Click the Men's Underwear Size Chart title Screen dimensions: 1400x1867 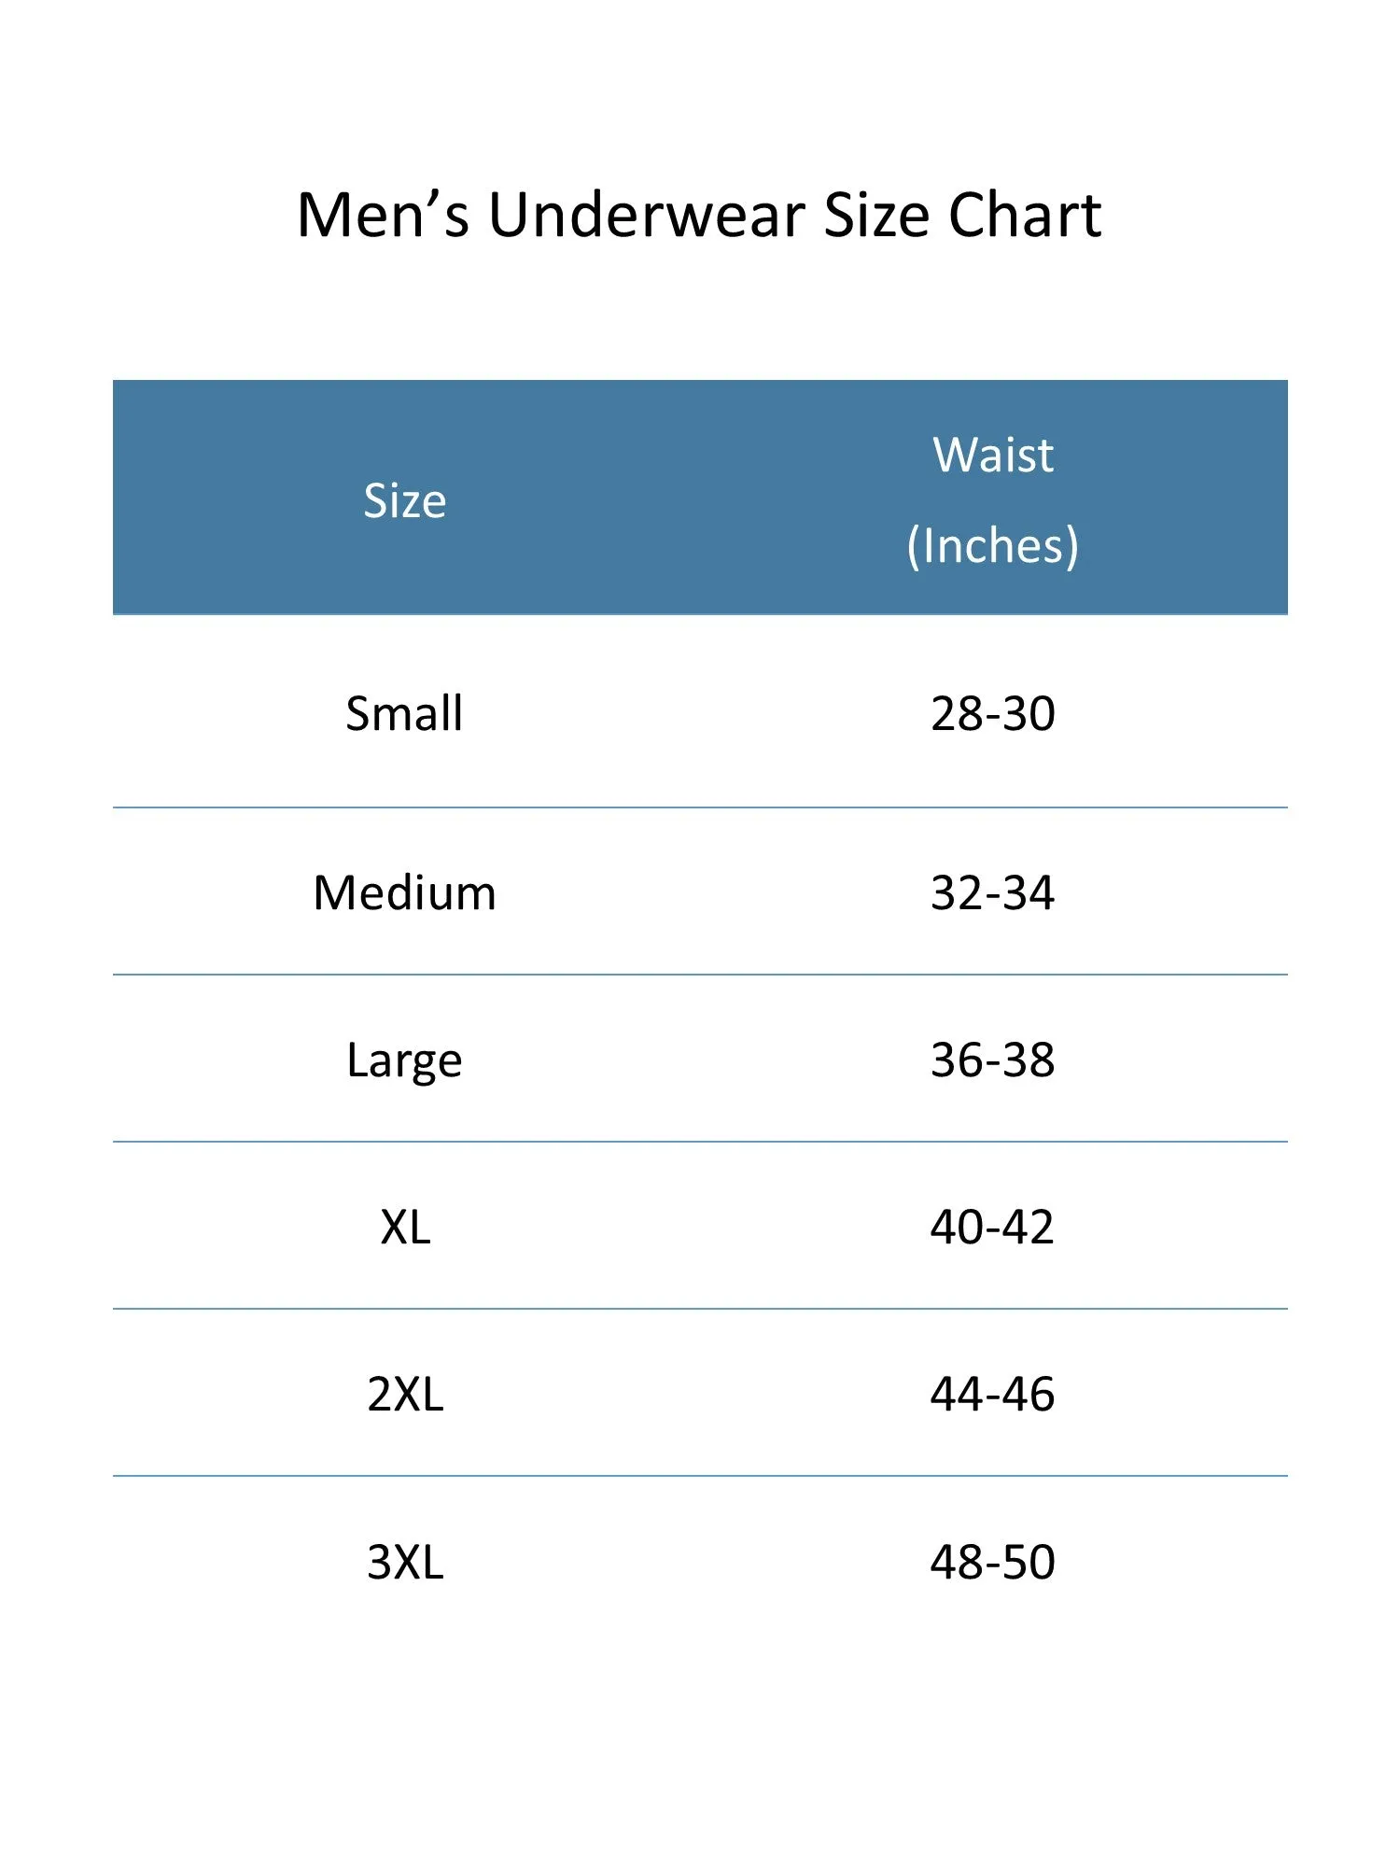[x=699, y=216]
